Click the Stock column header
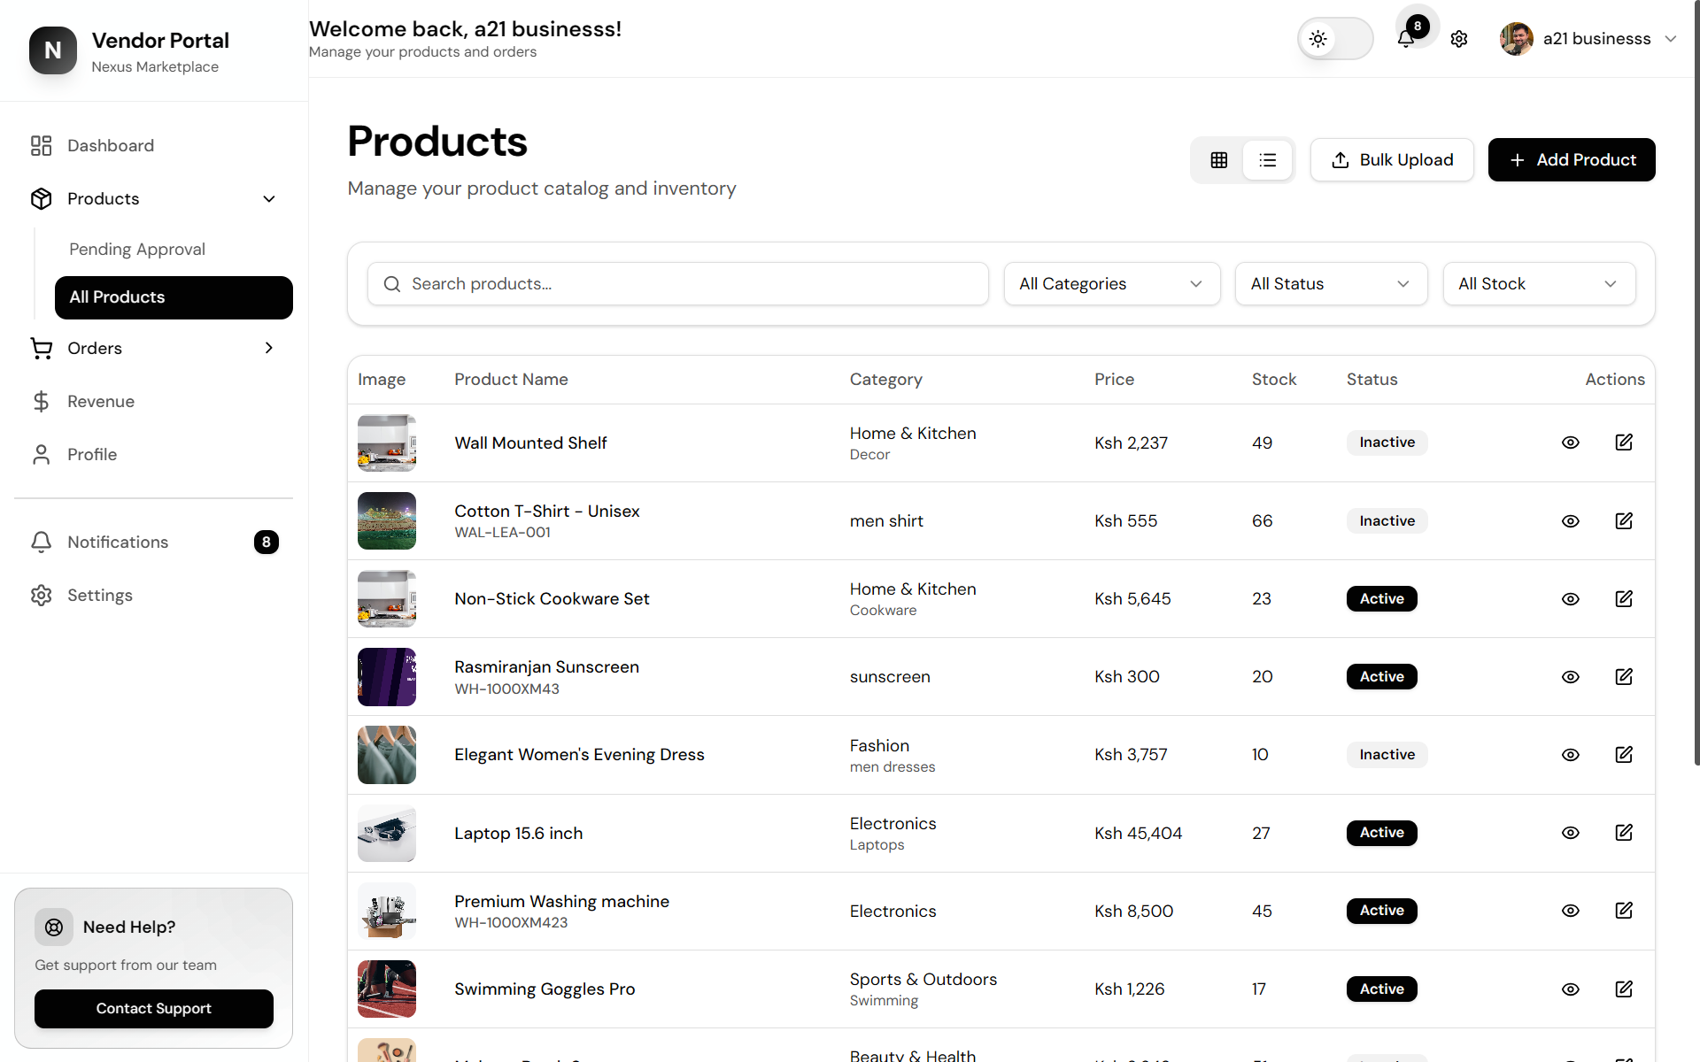This screenshot has width=1700, height=1062. click(x=1273, y=380)
